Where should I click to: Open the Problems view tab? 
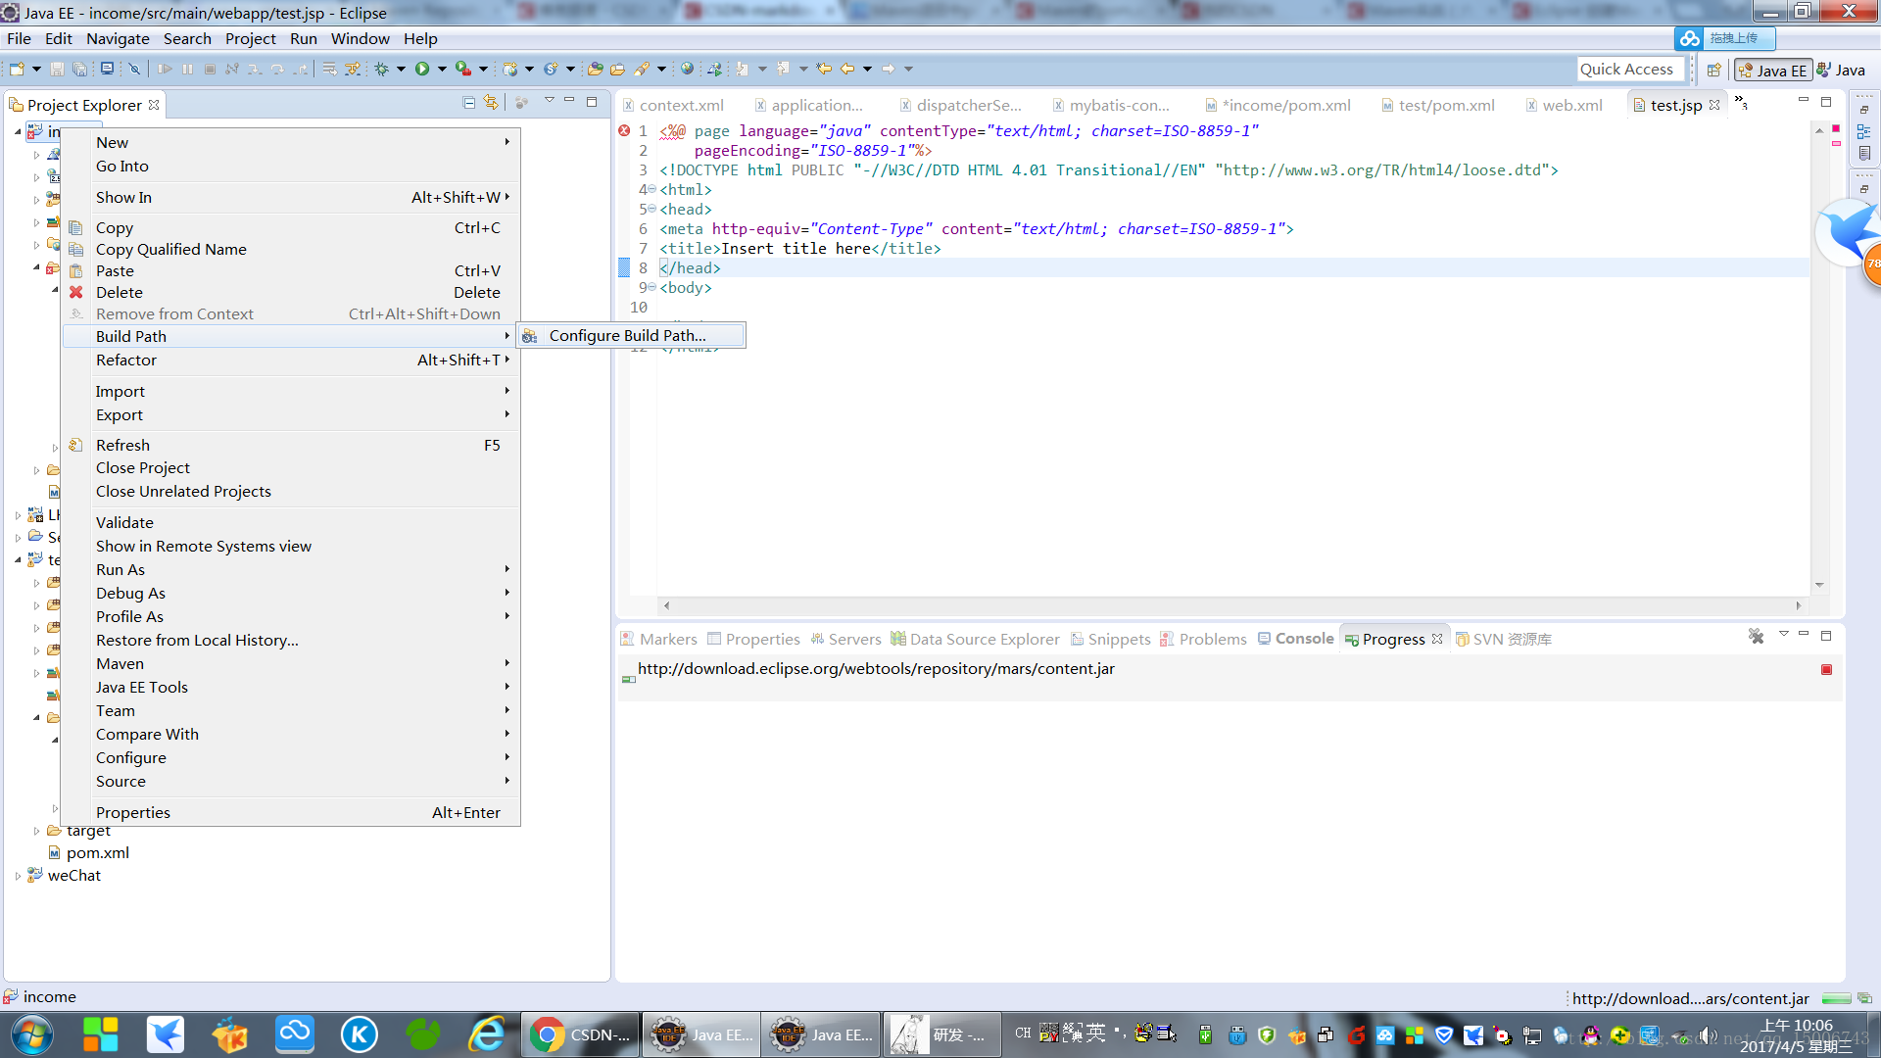[1204, 639]
